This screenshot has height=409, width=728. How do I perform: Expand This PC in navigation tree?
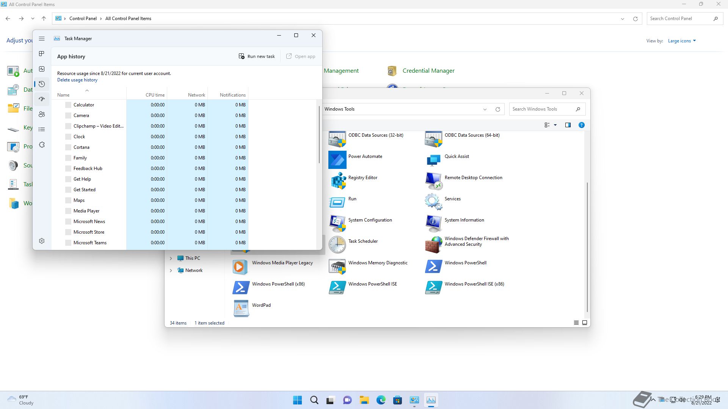tap(171, 258)
